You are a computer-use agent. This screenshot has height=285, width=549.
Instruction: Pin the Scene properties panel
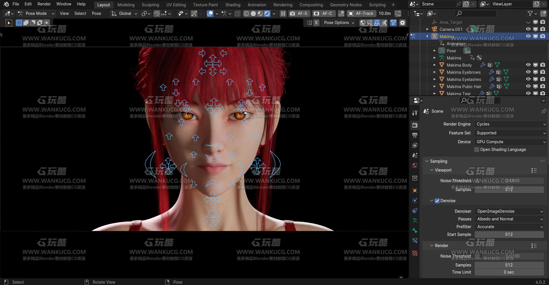click(543, 111)
